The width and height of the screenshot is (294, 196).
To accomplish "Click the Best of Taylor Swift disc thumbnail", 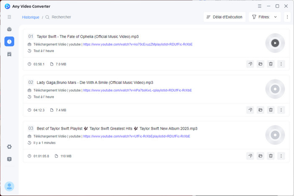I will [275, 135].
